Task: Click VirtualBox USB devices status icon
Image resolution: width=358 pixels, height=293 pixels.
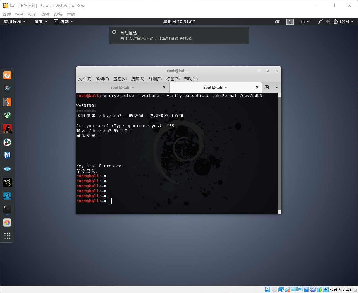Action: (x=287, y=289)
